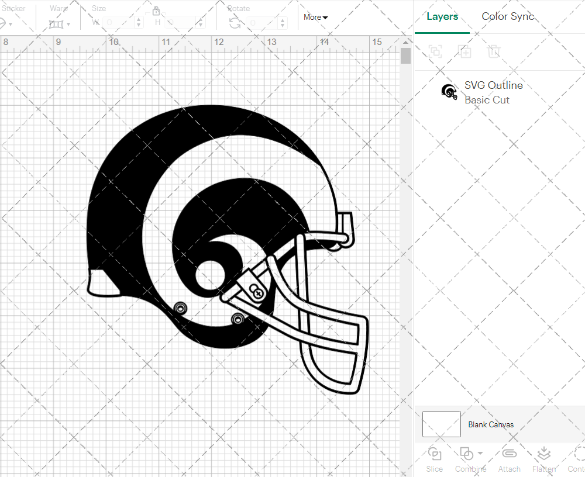The height and width of the screenshot is (477, 585).
Task: Select the SVG Outline layer thumbnail
Action: [449, 92]
